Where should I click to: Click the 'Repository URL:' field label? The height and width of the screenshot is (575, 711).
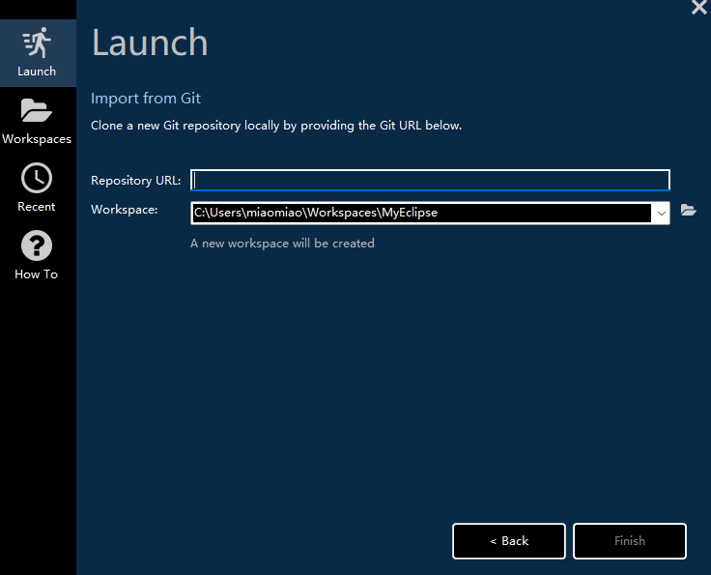[136, 181]
